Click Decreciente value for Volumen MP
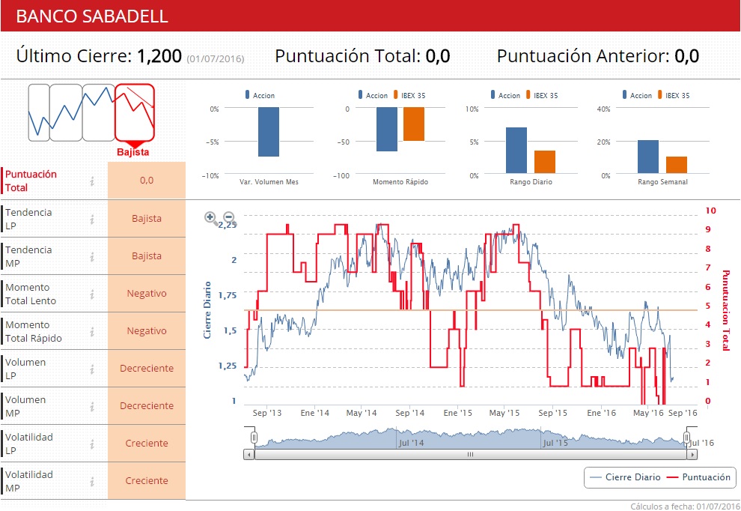 tap(147, 405)
